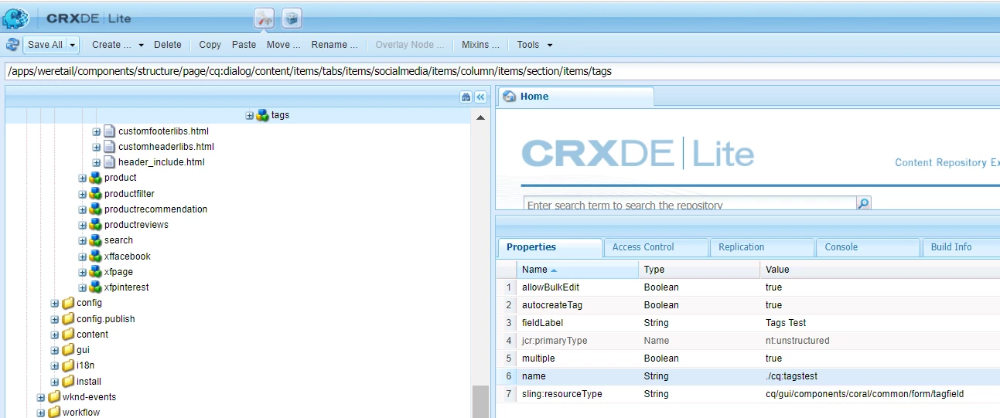Screen dimensions: 1000x418
Task: Click the search component node icon
Action: pos(95,240)
